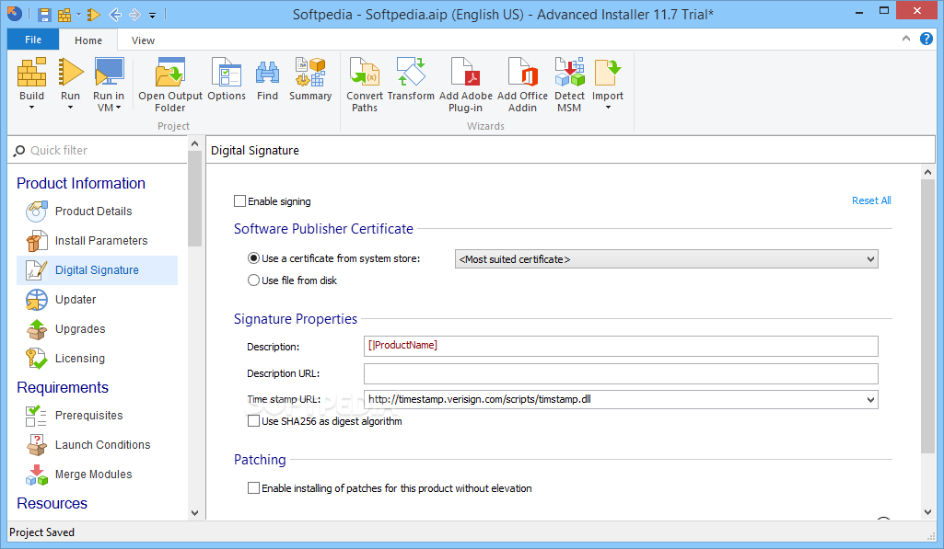944x549 pixels.
Task: Customize quick access toolbar dropdown
Action: [152, 15]
